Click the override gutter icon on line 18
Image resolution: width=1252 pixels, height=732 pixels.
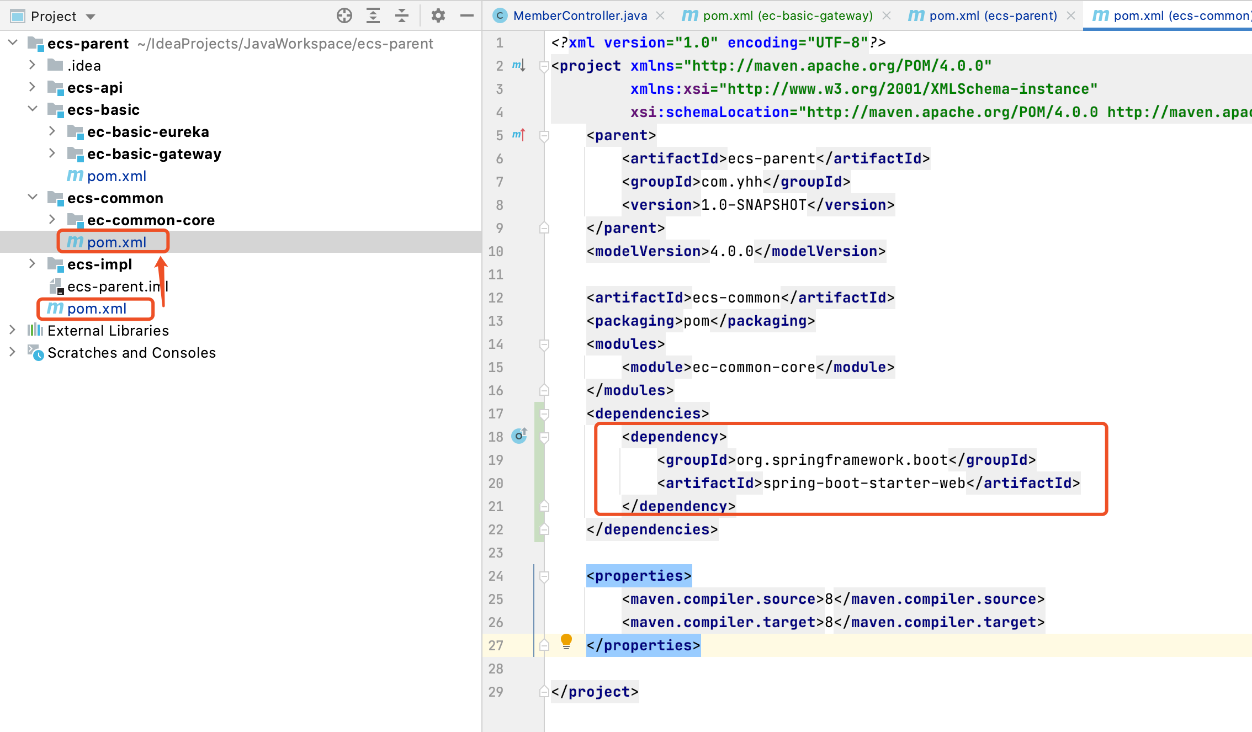(519, 436)
